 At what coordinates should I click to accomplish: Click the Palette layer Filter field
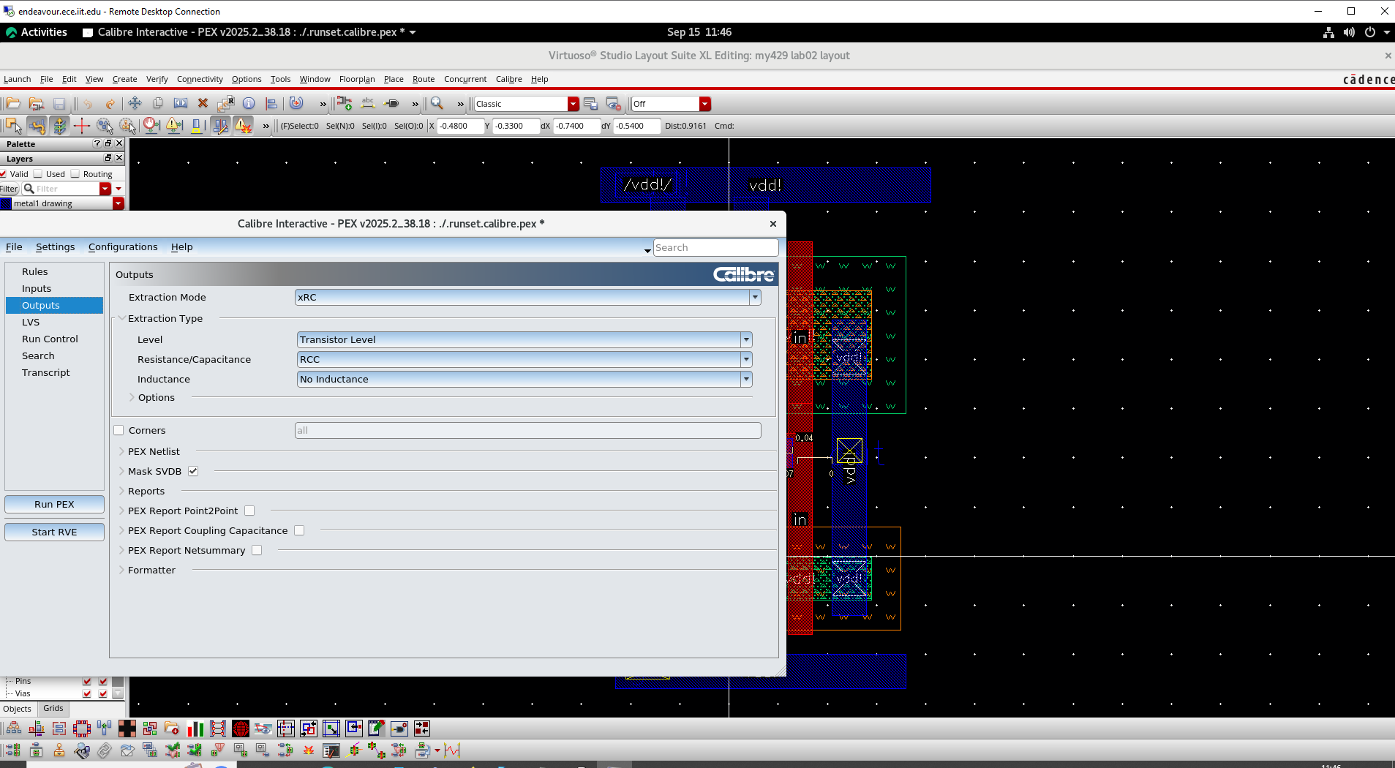pyautogui.click(x=67, y=189)
